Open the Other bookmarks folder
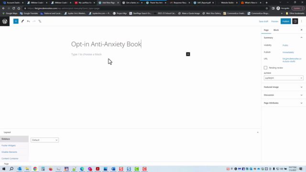Image resolution: width=306 pixels, height=172 pixels. point(295,13)
